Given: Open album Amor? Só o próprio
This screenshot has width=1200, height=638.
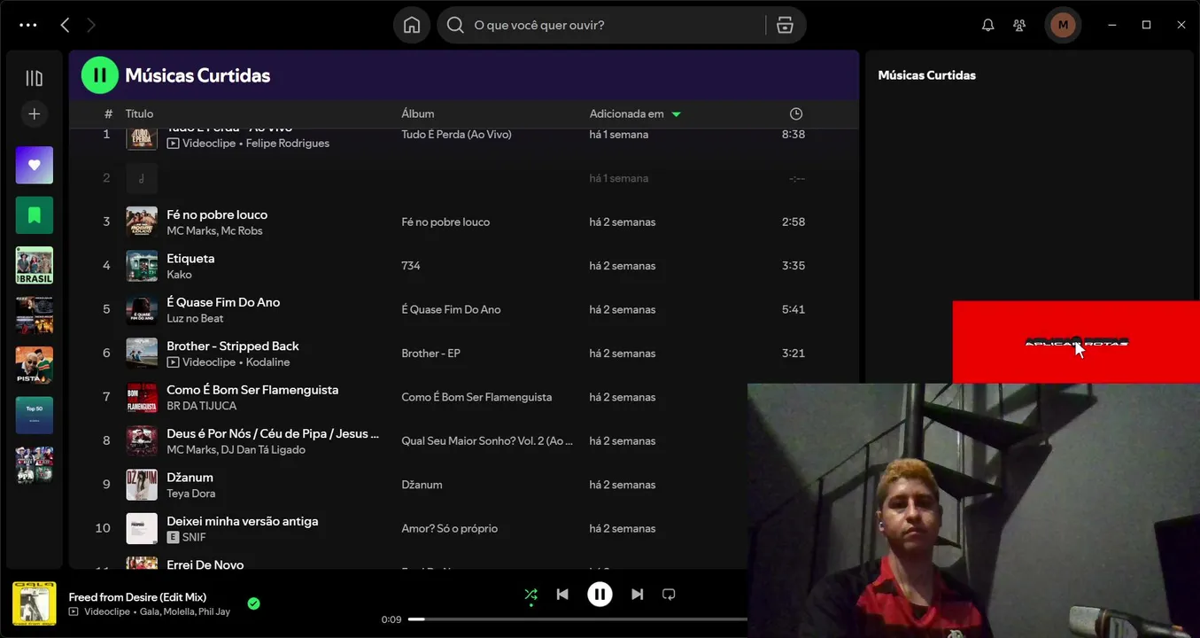Looking at the screenshot, I should click(449, 528).
